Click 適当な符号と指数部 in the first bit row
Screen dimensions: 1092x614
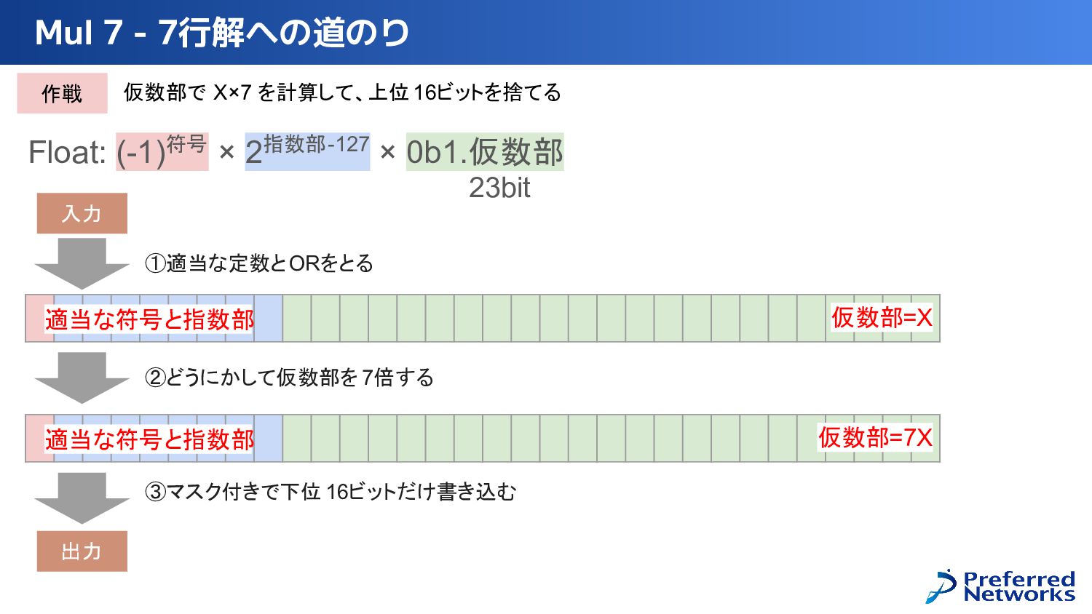pos(149,319)
